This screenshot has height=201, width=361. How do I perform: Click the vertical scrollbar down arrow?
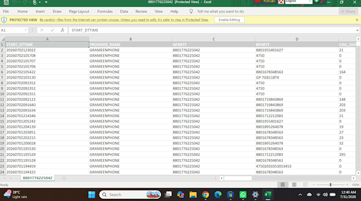pyautogui.click(x=358, y=173)
